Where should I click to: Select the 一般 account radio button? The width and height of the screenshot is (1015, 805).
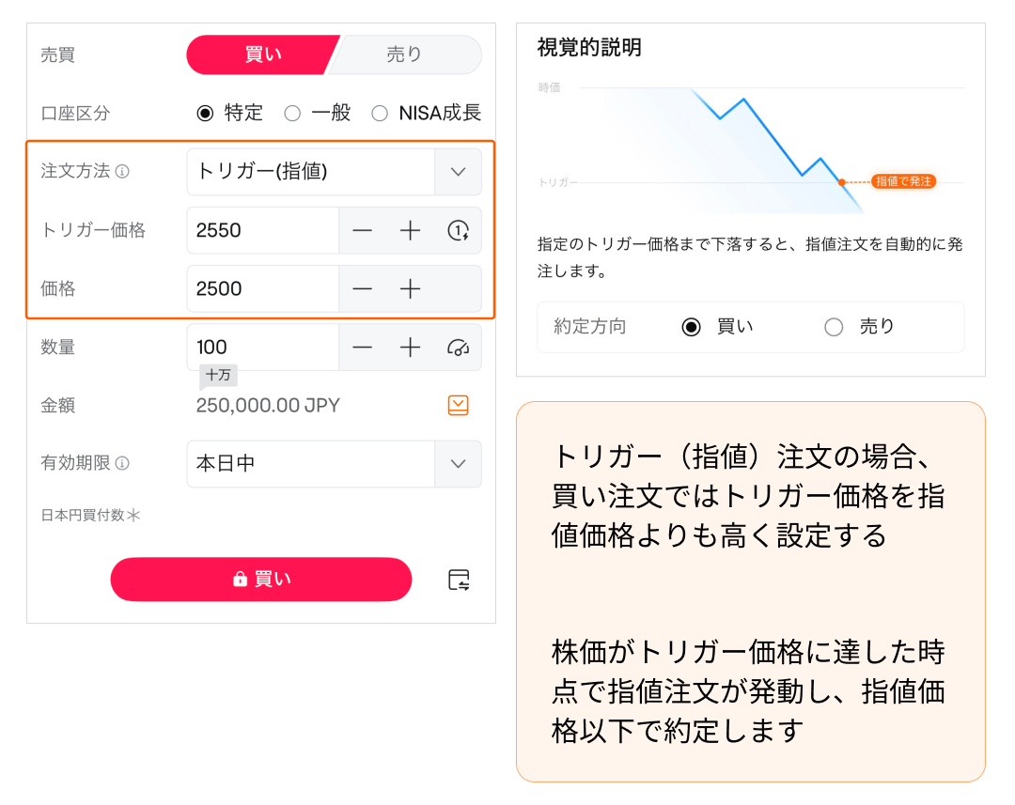(292, 114)
